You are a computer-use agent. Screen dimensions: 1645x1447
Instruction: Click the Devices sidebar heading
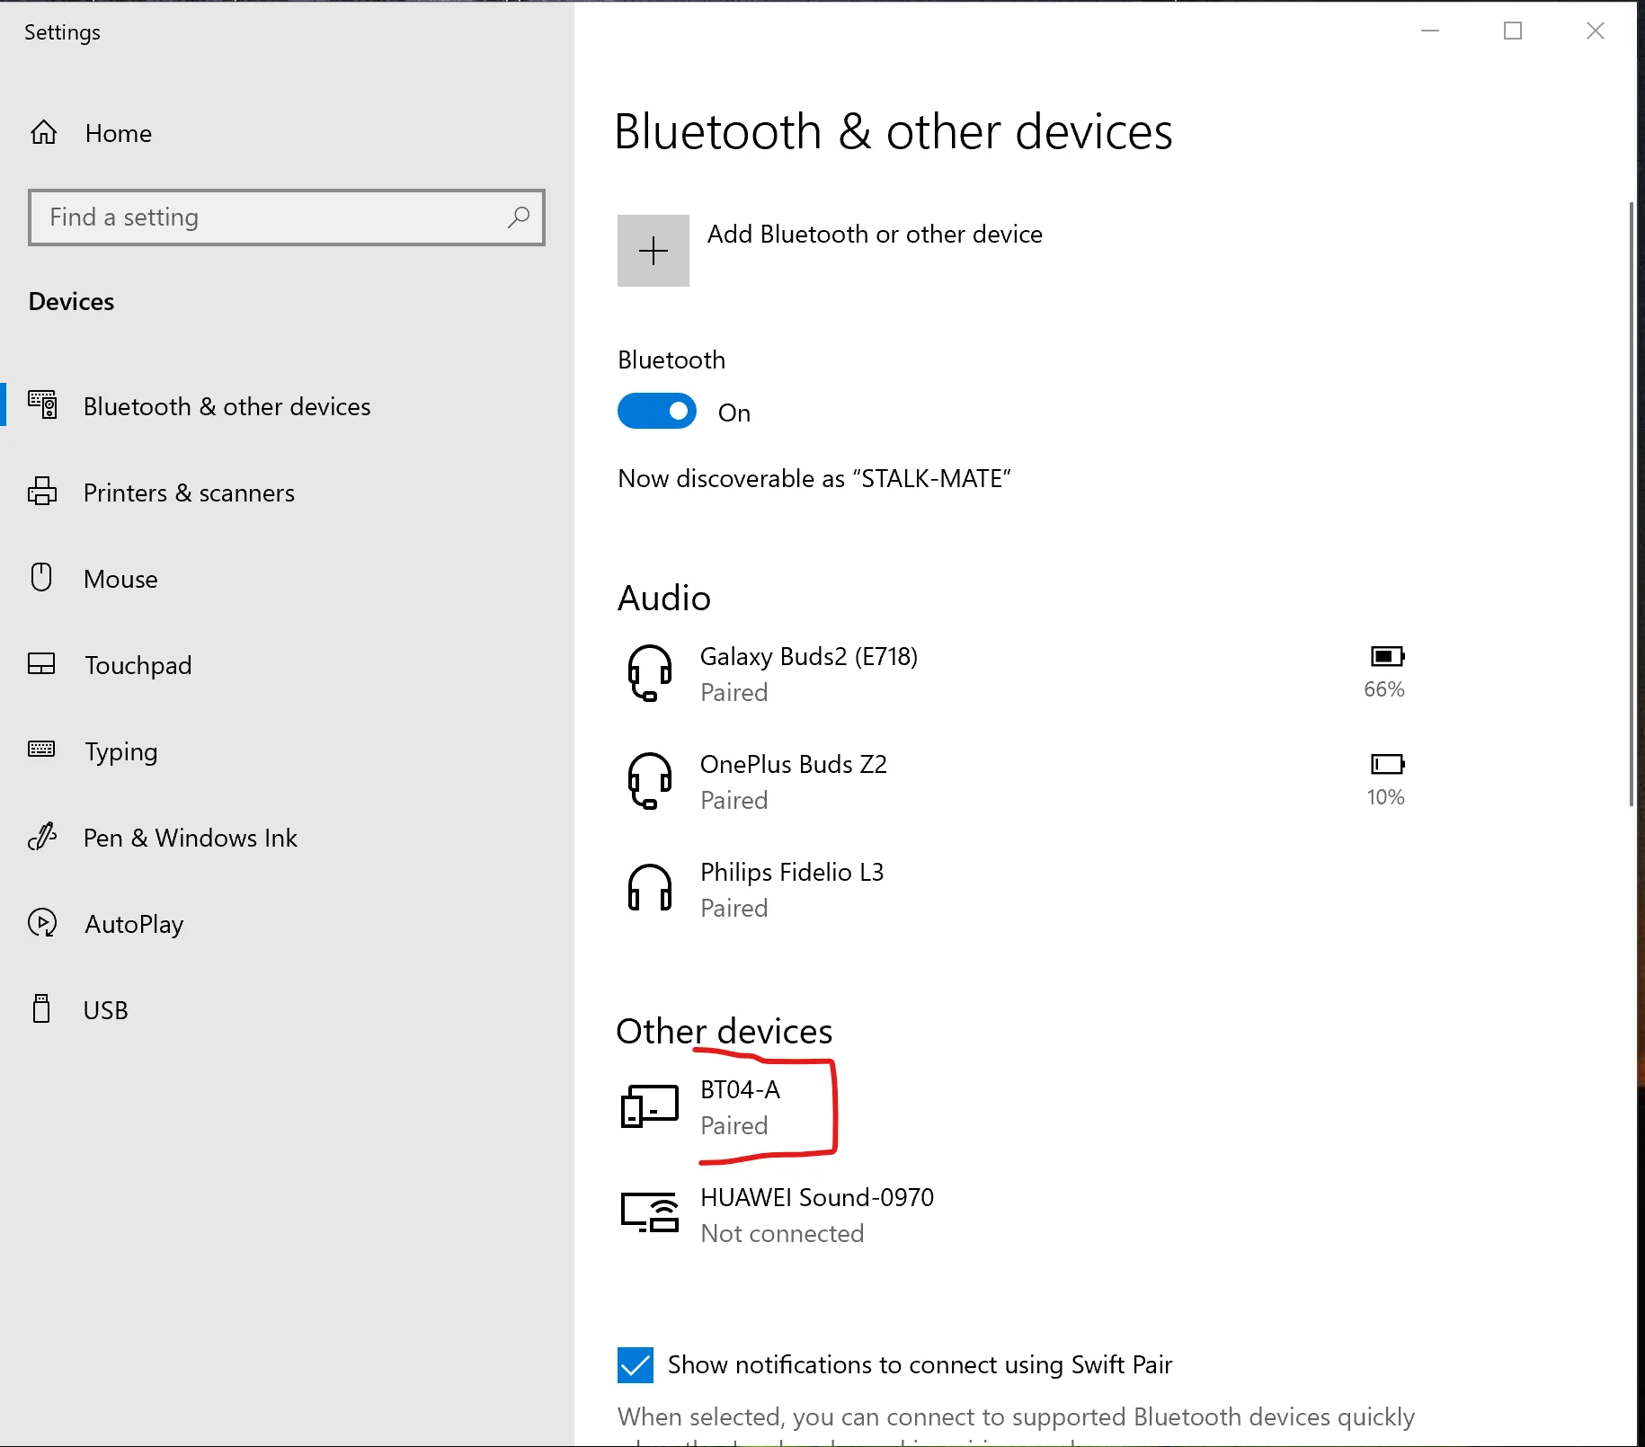point(72,302)
